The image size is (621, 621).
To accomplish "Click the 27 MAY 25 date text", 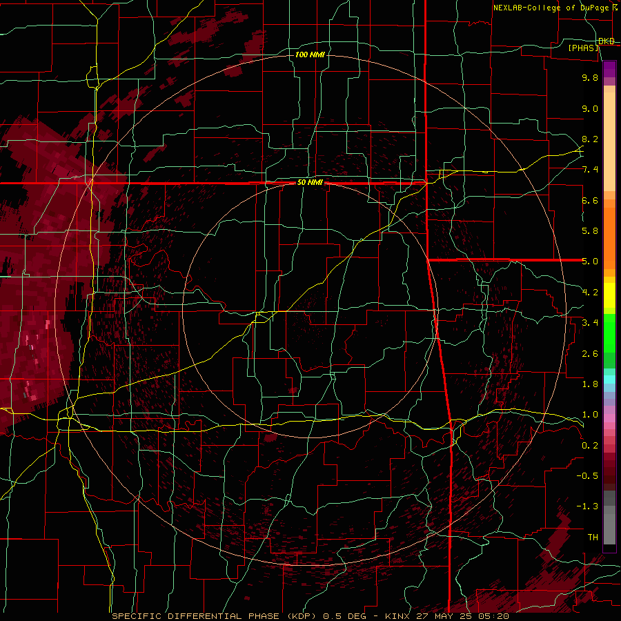I will [x=445, y=616].
